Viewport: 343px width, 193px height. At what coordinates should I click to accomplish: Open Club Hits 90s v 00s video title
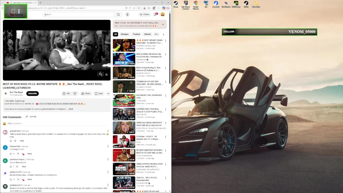tap(147, 179)
